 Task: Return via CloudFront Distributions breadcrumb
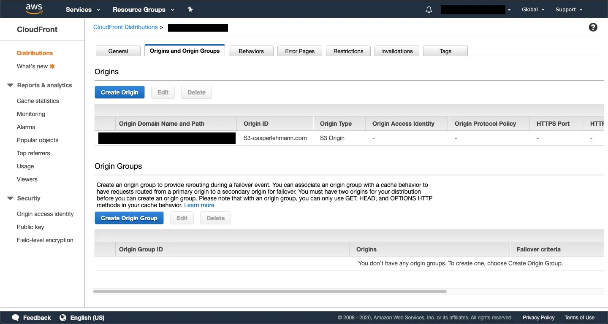coord(125,27)
